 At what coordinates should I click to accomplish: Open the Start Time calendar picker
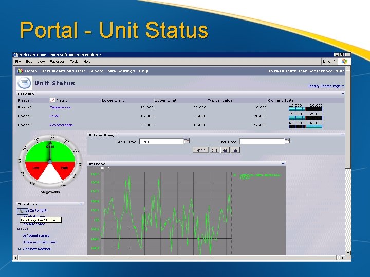click(x=187, y=141)
